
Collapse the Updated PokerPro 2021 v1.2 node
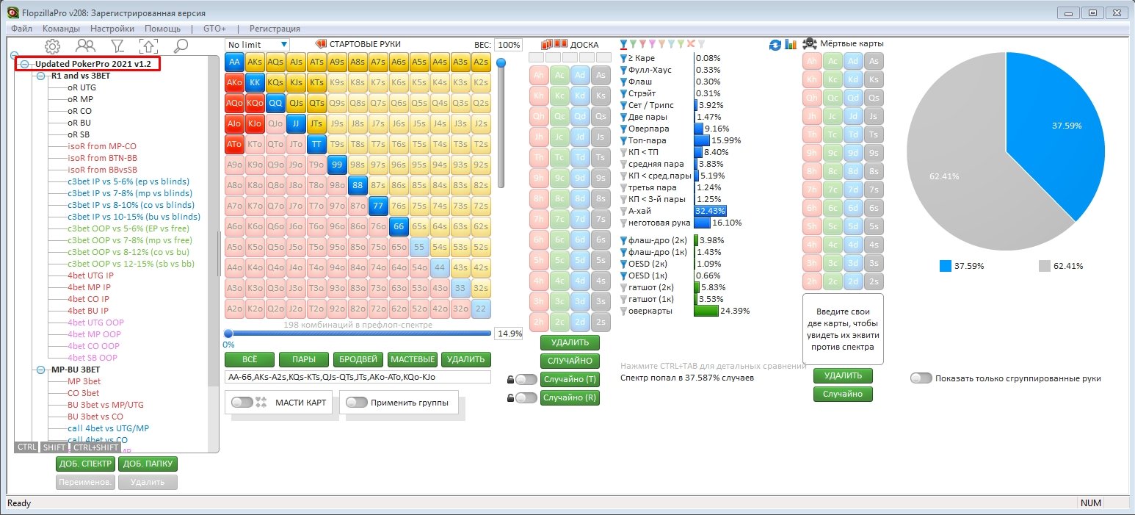tap(24, 64)
